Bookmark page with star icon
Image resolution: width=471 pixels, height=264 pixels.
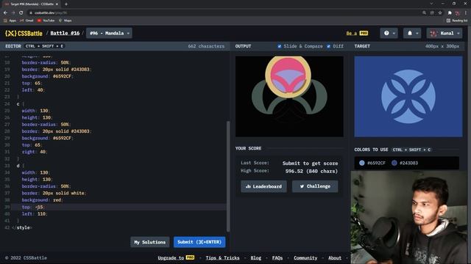coord(440,13)
